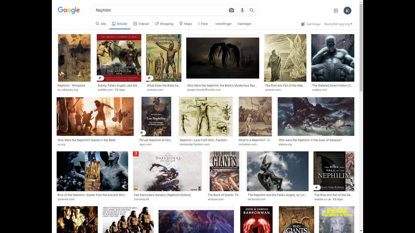Viewport: 415px width, 233px height.
Task: Click the Nephilim search text field
Action: (x=159, y=10)
